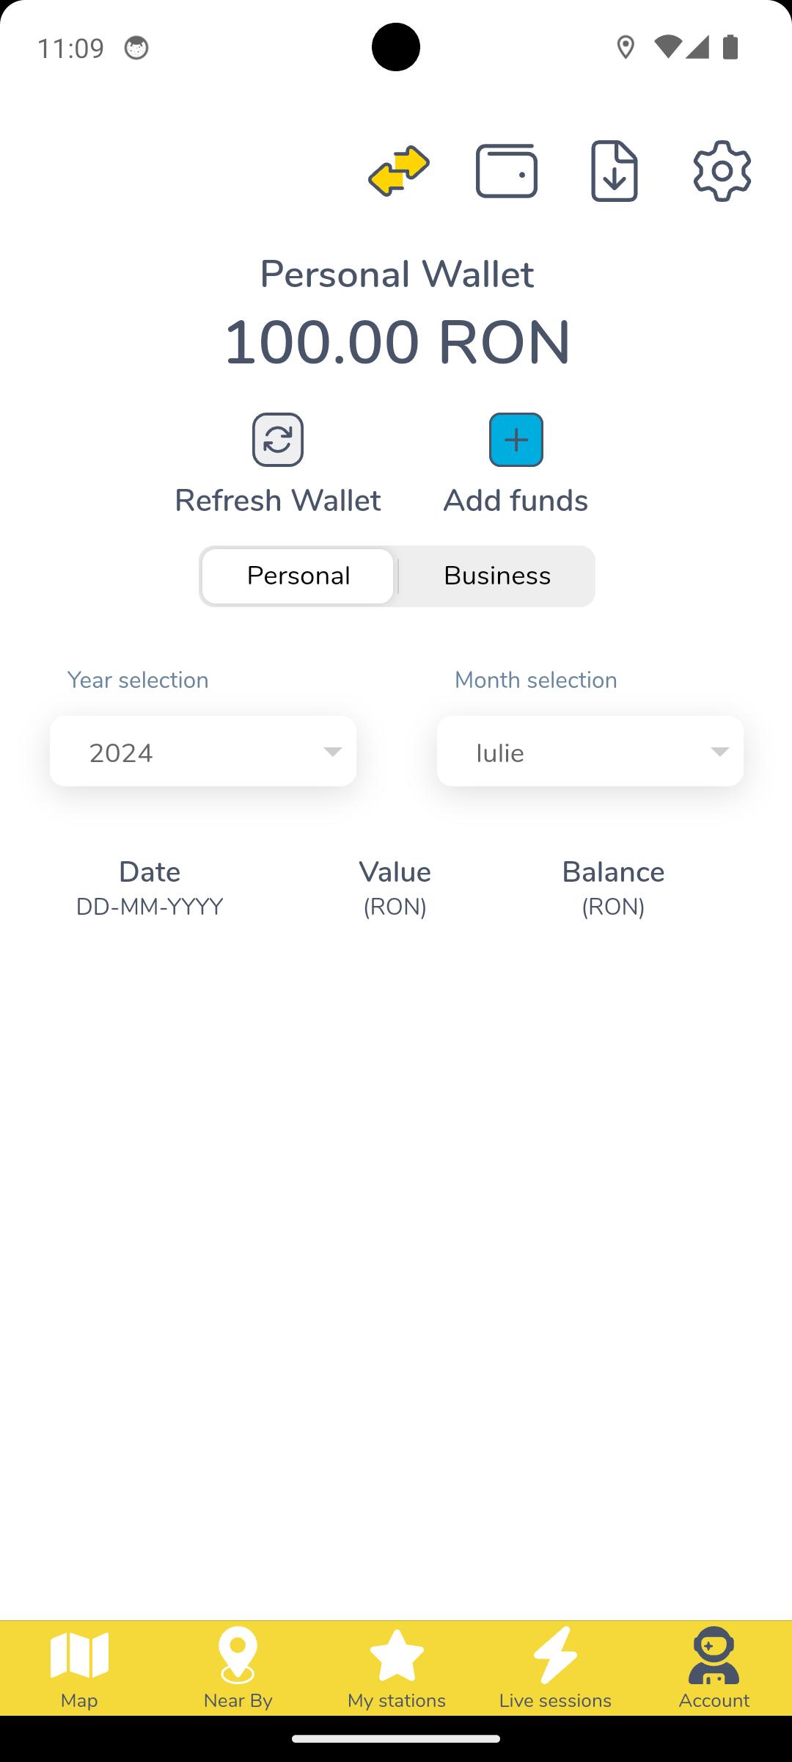Switch wallet toggle to Business
792x1762 pixels.
(497, 576)
